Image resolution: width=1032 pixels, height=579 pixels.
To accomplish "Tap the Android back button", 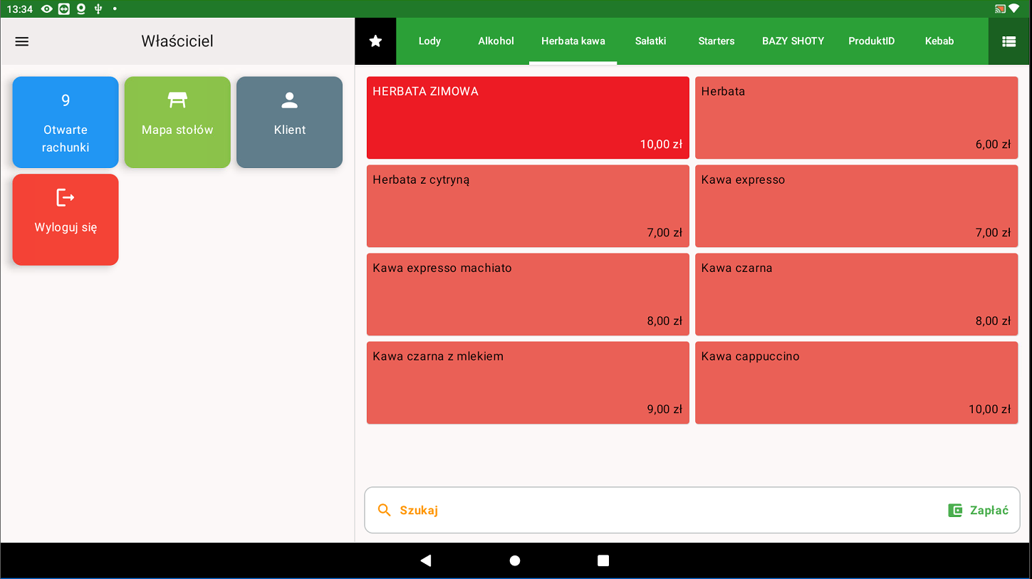I will coord(426,560).
